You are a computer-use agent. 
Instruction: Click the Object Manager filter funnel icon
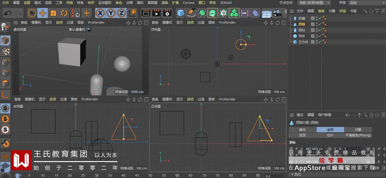[377, 11]
